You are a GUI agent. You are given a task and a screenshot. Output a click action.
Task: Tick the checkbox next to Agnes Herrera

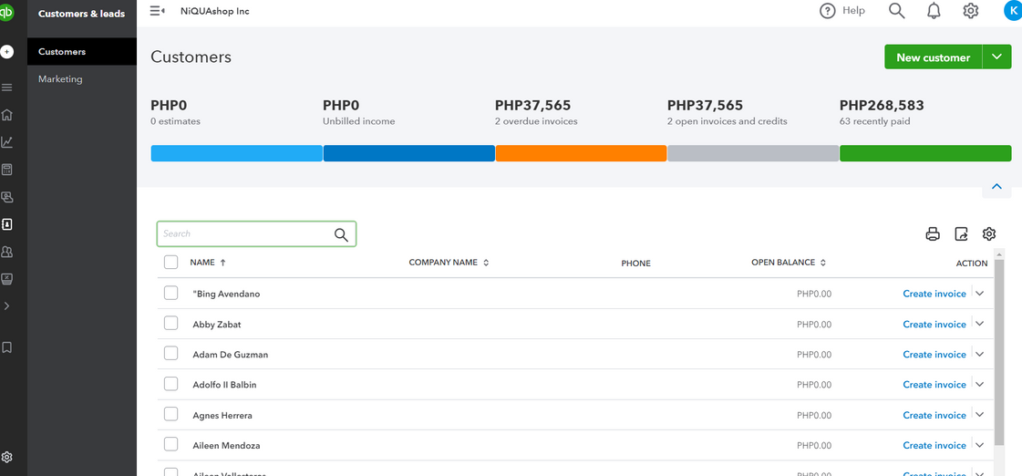coord(170,414)
